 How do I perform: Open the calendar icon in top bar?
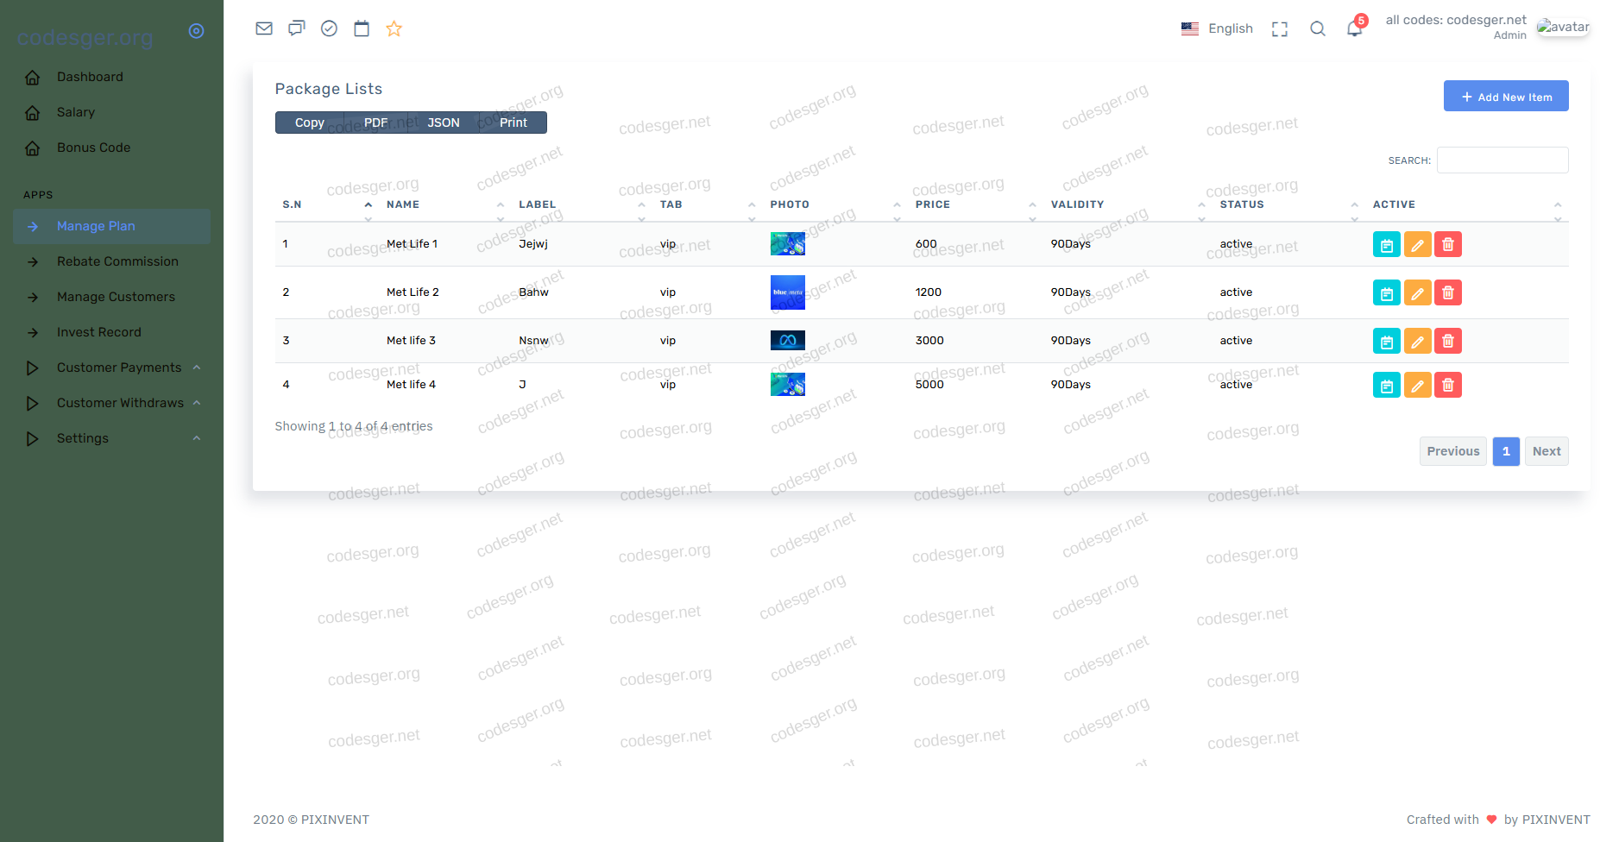tap(362, 28)
